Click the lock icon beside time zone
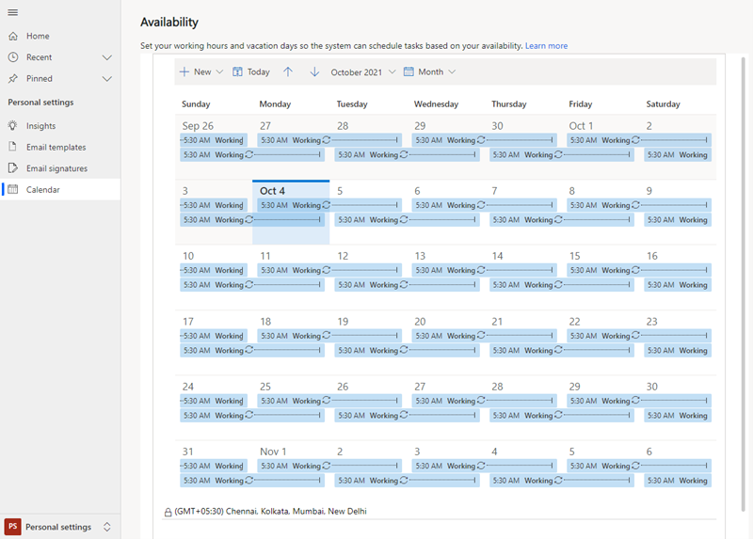The height and width of the screenshot is (539, 753). click(x=168, y=512)
